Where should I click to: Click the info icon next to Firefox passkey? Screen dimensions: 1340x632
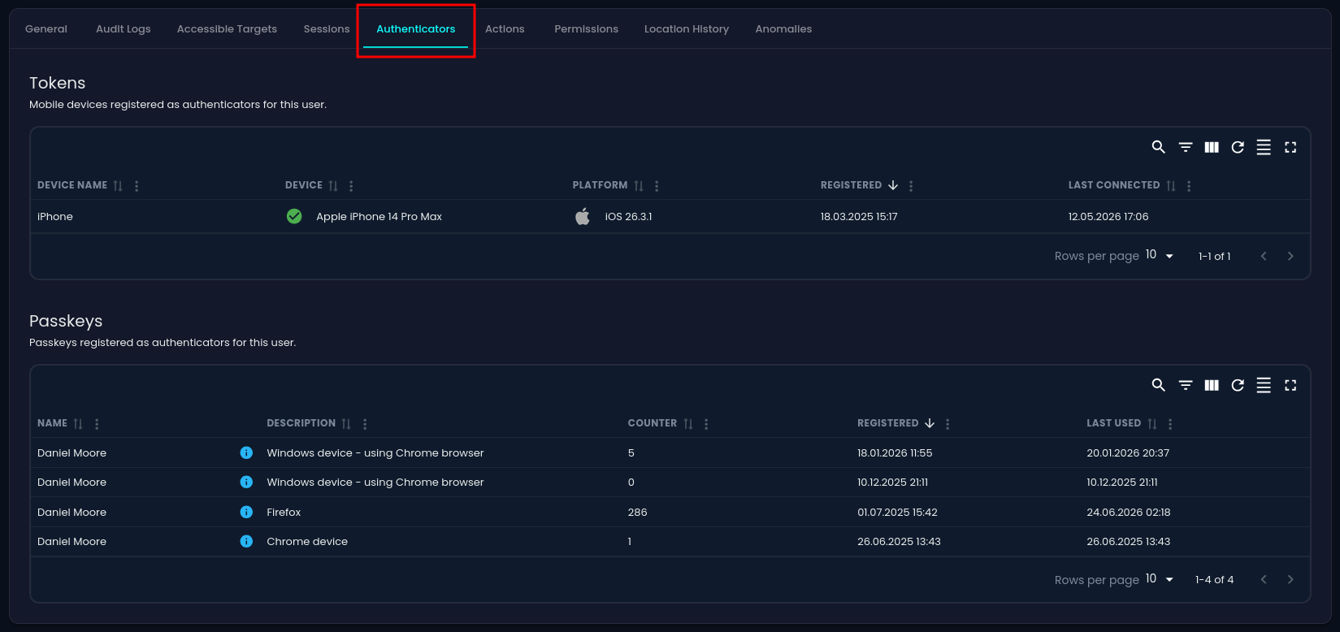coord(246,512)
